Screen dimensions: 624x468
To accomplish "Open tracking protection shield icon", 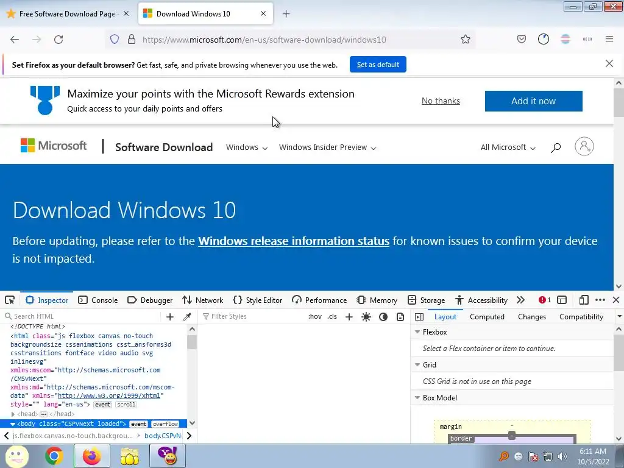I will click(x=115, y=40).
